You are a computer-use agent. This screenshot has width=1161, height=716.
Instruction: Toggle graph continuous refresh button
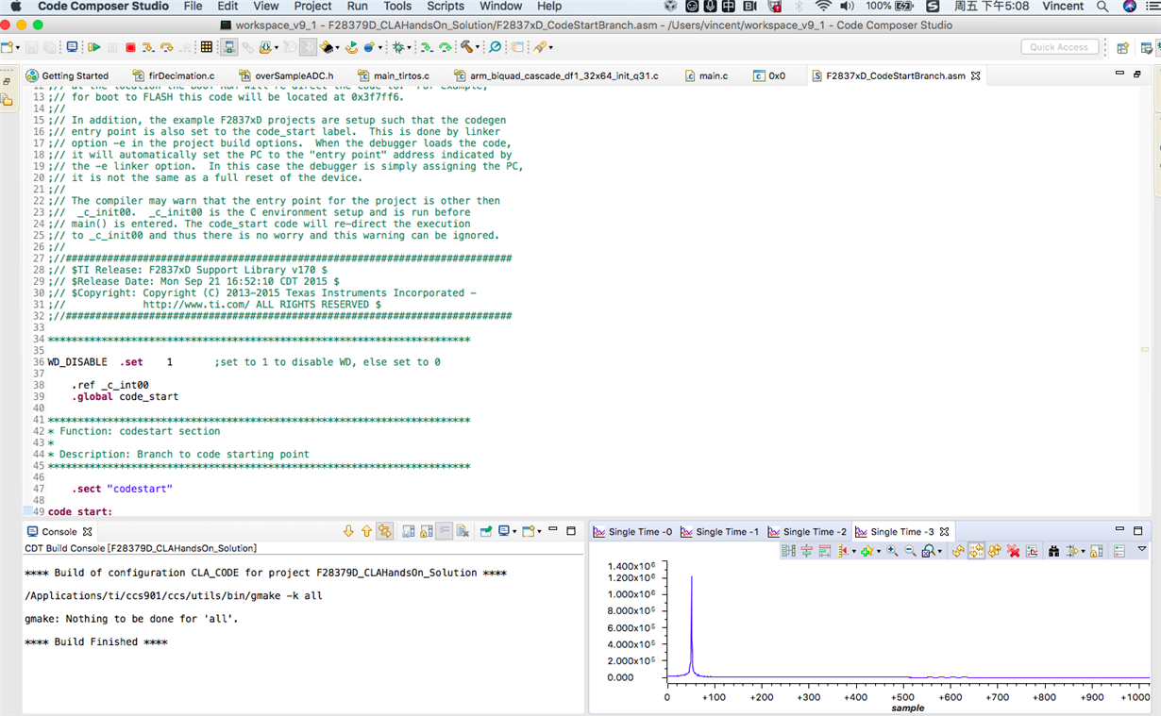[x=976, y=551]
